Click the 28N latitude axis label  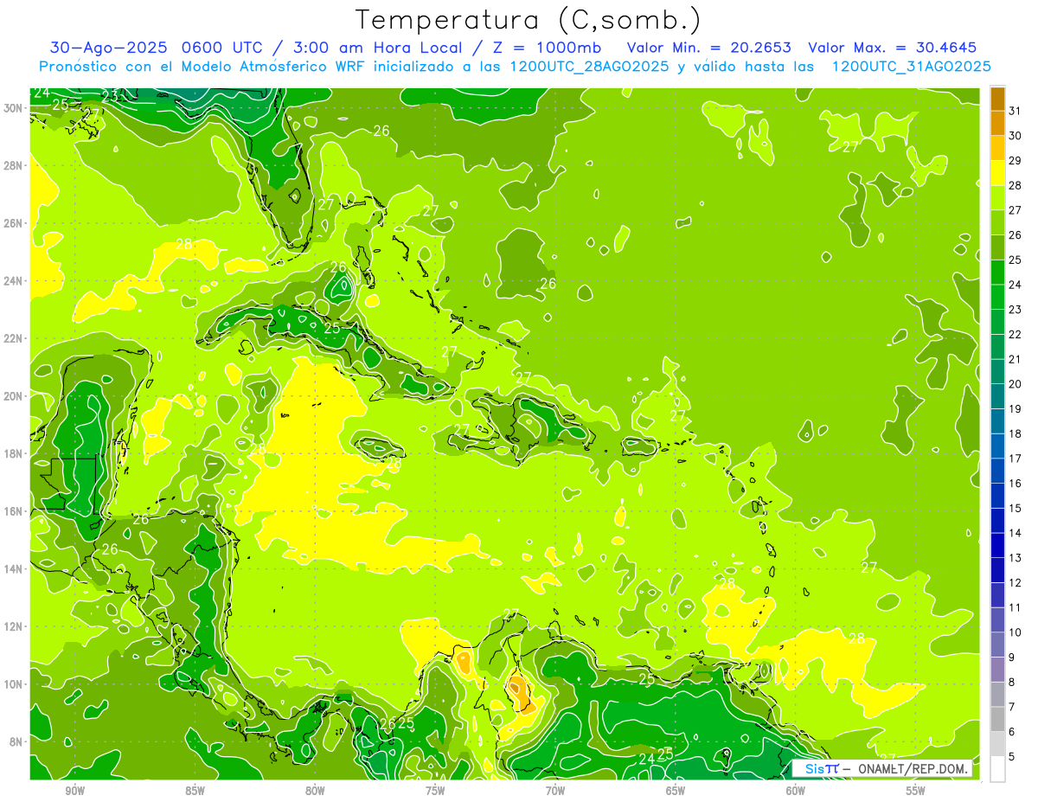pos(13,165)
